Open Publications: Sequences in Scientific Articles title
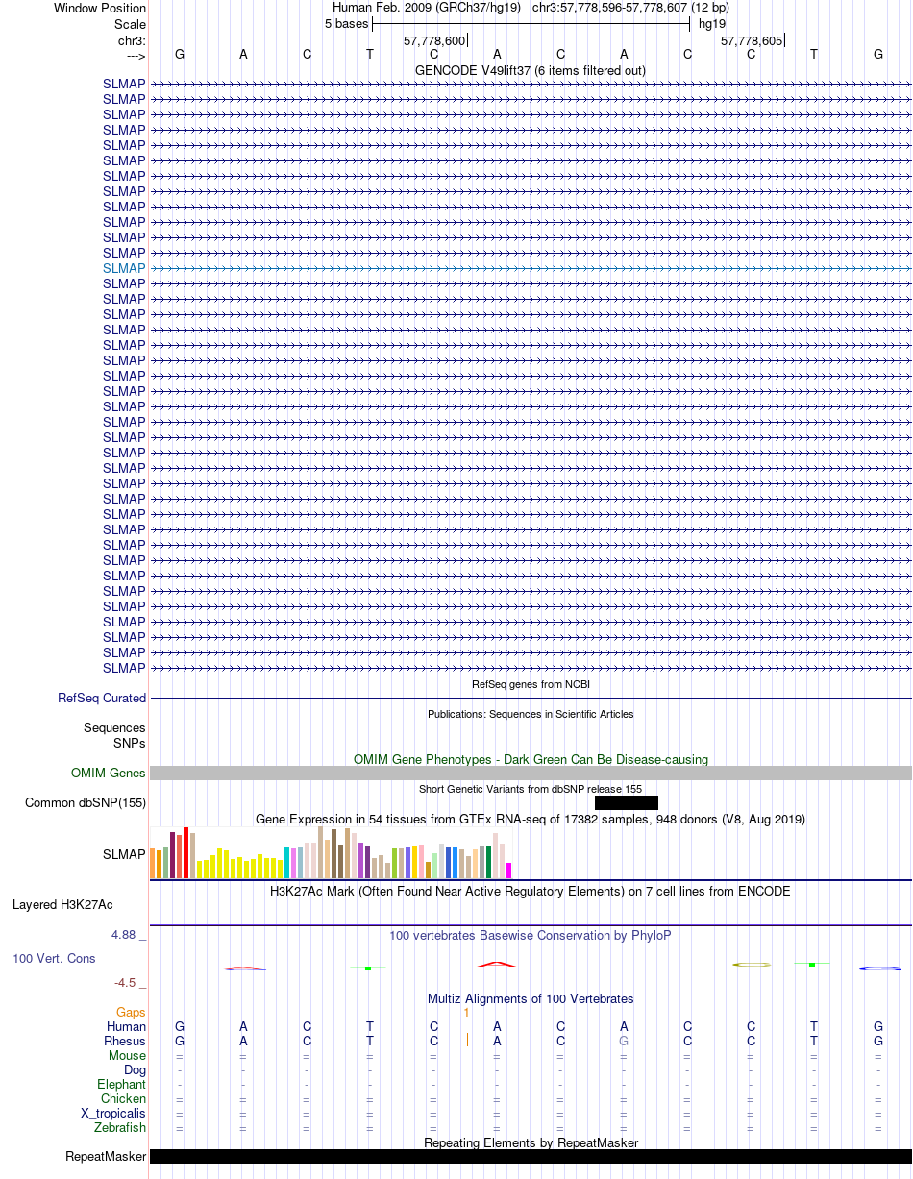 [x=531, y=714]
